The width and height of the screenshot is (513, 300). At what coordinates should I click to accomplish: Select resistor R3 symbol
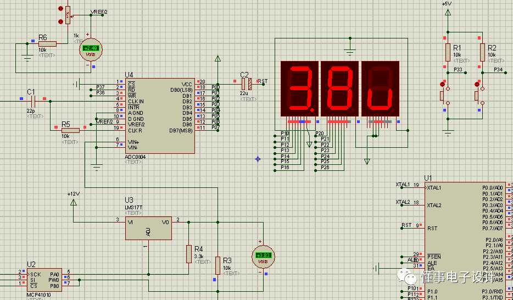click(x=218, y=265)
